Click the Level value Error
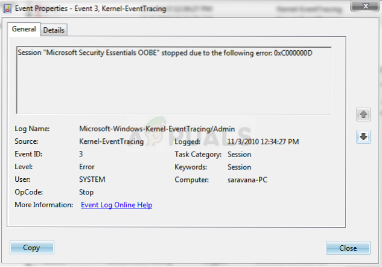The height and width of the screenshot is (267, 382). pos(87,167)
